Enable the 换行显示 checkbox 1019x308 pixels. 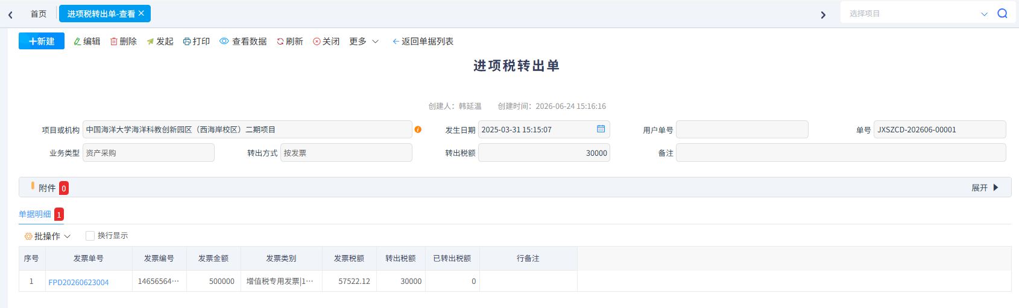coord(90,236)
